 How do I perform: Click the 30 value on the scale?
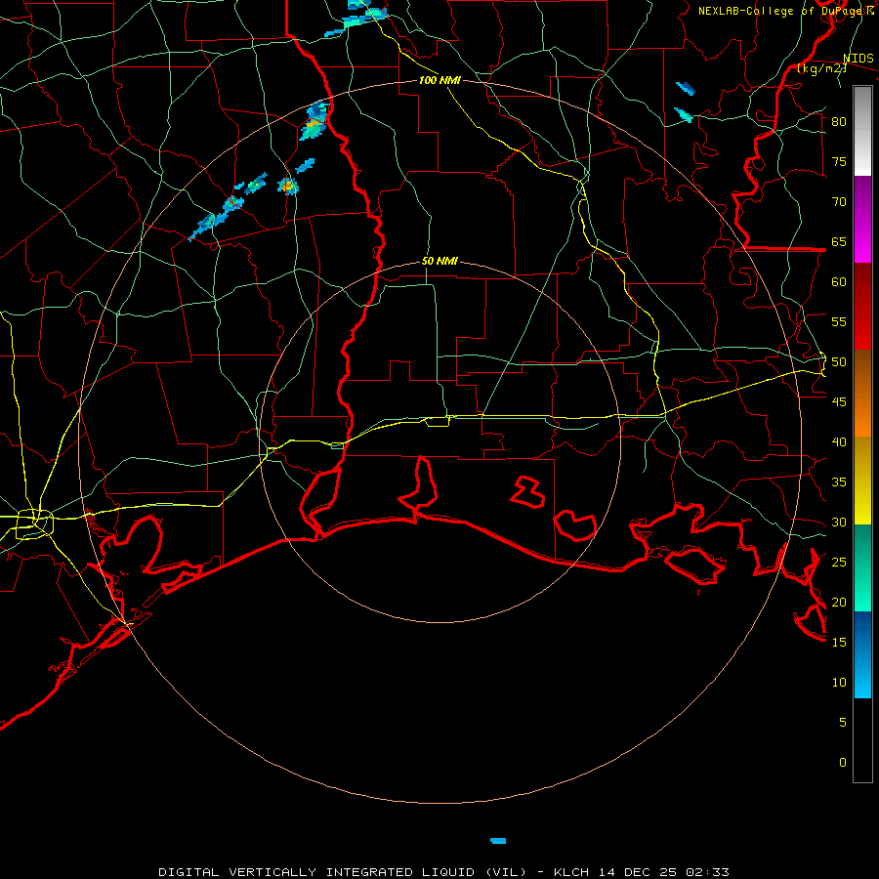point(839,522)
